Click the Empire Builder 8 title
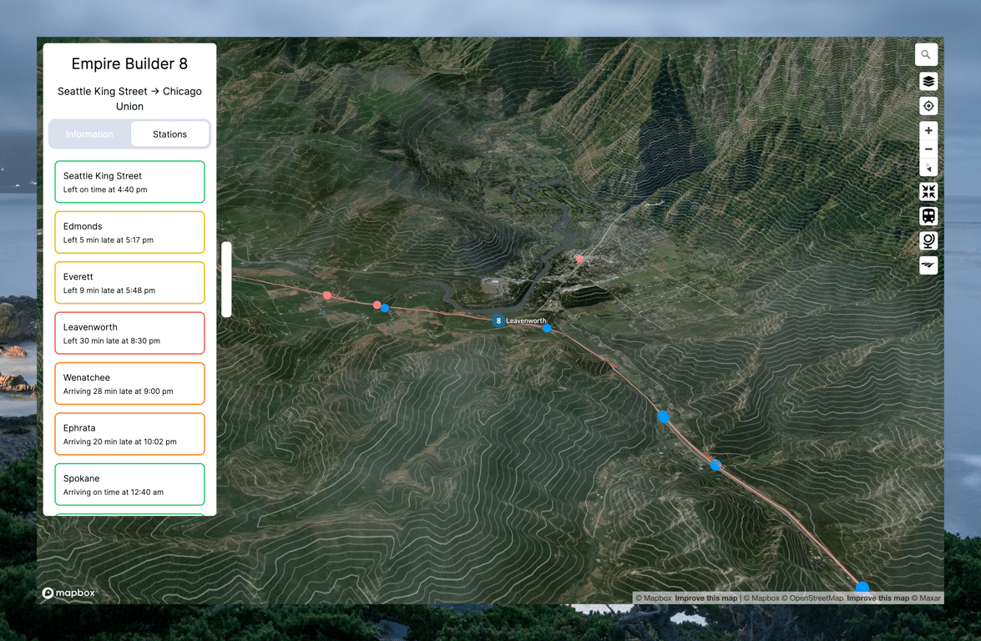Viewport: 981px width, 641px height. coord(129,63)
